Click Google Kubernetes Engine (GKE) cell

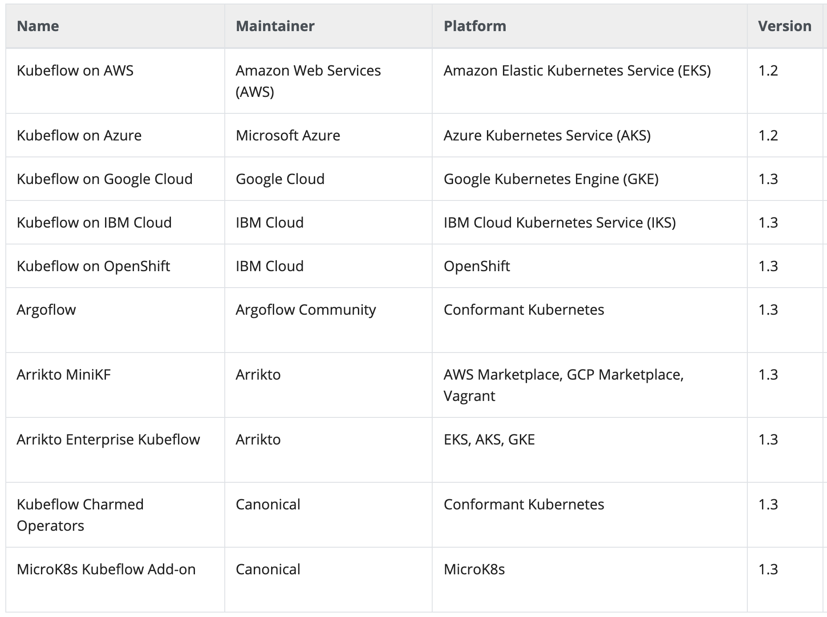590,179
